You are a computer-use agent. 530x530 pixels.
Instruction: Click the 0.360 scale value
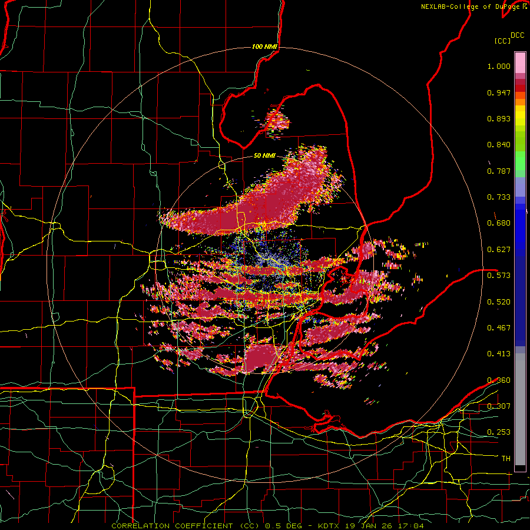[x=499, y=380]
